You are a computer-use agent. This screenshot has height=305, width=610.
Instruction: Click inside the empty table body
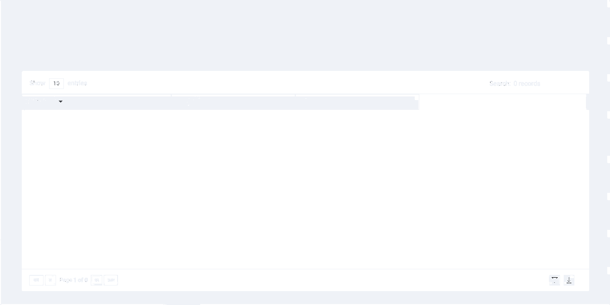pos(305,185)
